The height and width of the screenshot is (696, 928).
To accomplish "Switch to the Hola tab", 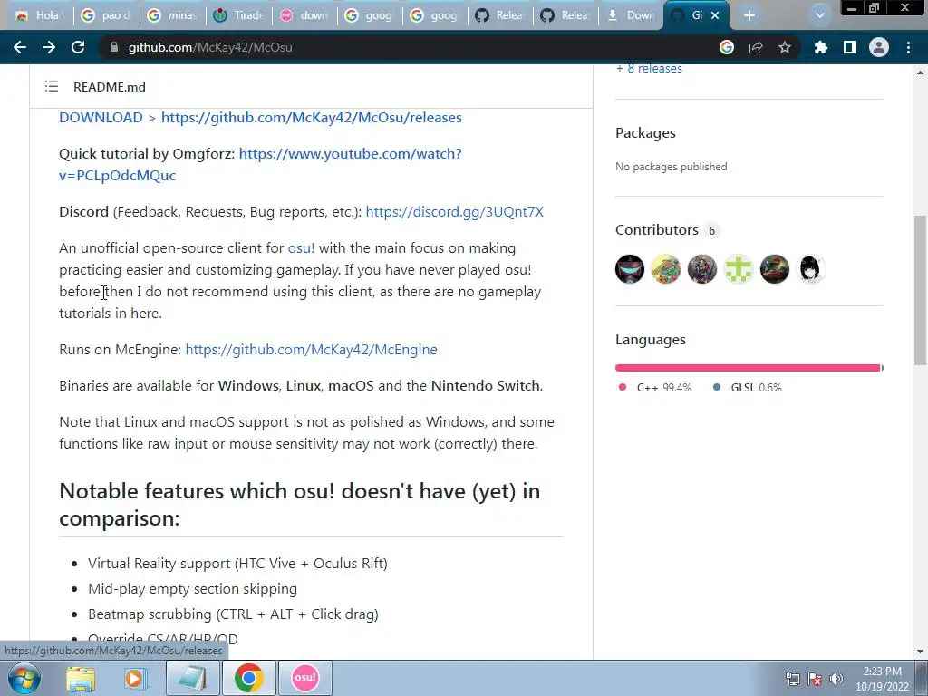I will click(40, 16).
